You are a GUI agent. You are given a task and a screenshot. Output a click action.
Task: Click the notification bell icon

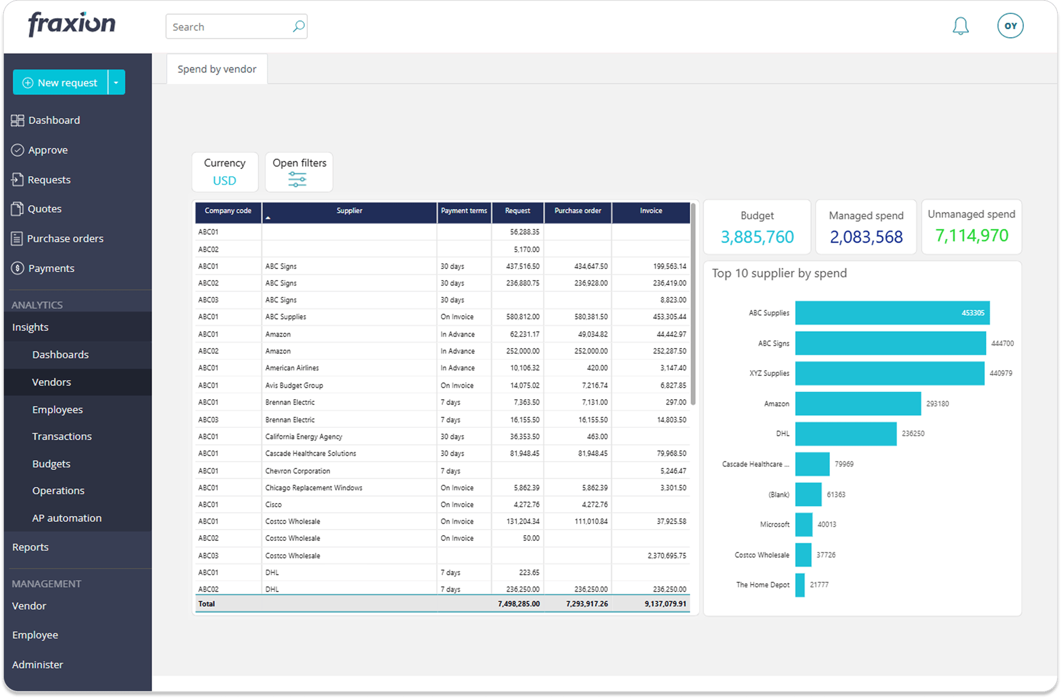(x=961, y=25)
